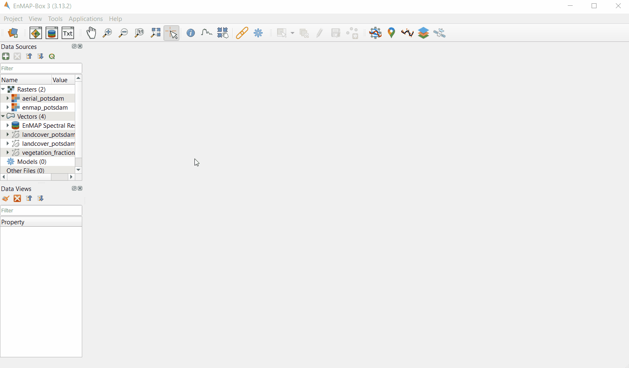
Task: Float the Data Sources panel
Action: (74, 46)
